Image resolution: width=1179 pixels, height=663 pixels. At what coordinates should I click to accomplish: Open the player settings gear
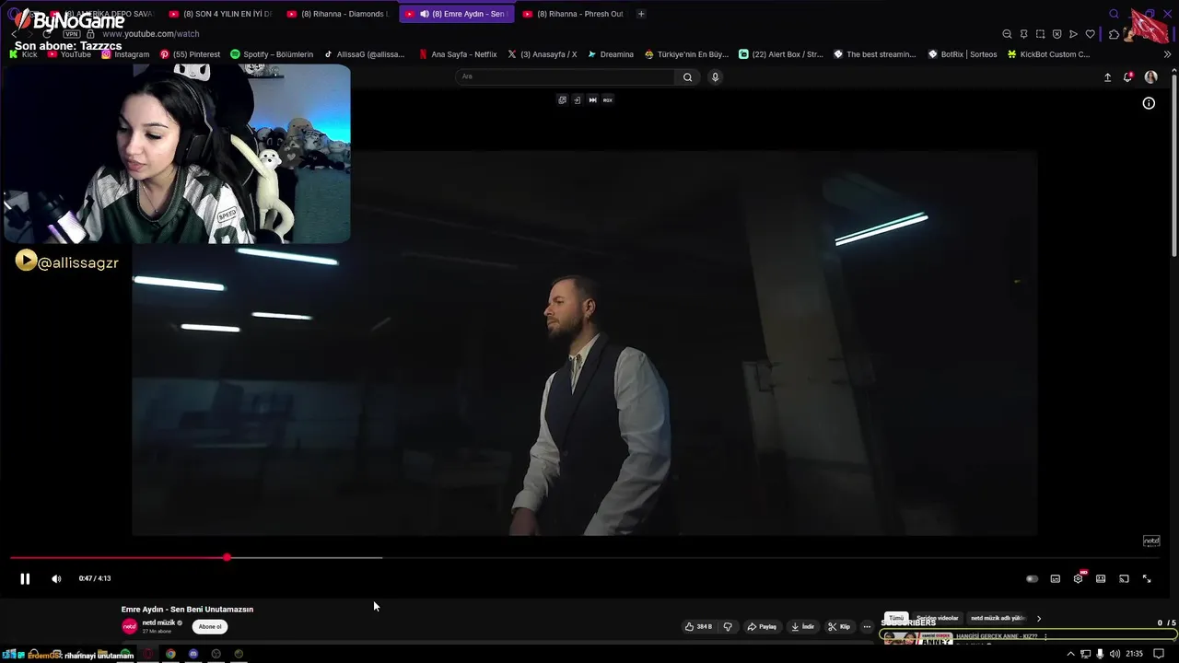pyautogui.click(x=1078, y=579)
